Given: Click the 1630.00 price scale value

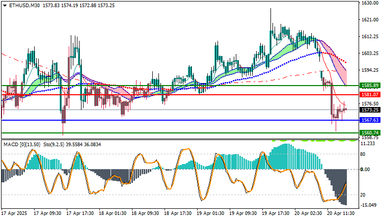Looking at the screenshot, I should click(370, 3).
